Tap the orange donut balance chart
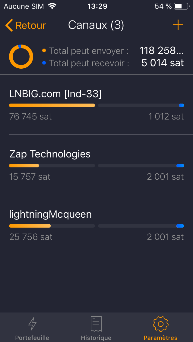Screen dimensions: 193x342 pos(21,57)
